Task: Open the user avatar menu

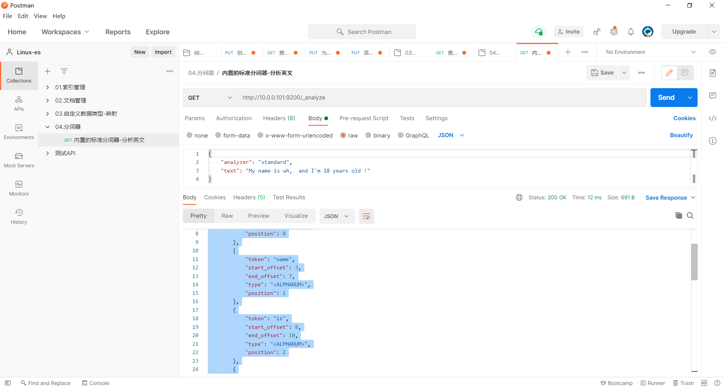Action: click(x=648, y=32)
